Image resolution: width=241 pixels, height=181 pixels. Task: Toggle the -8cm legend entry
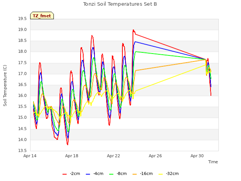(118, 173)
